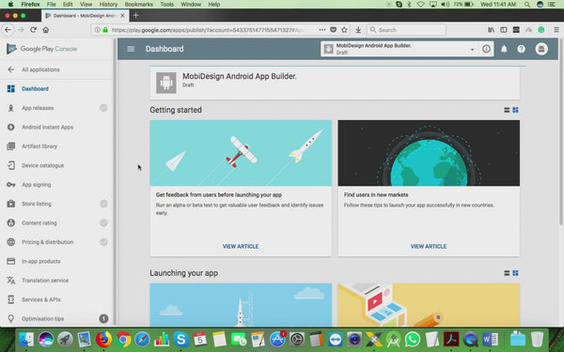This screenshot has height=352, width=564.
Task: Click the Google Play Console logo
Action: tap(41, 49)
